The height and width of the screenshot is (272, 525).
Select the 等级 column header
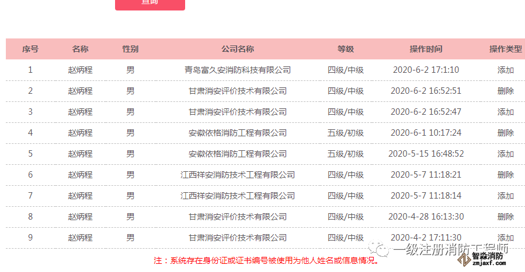pos(345,49)
